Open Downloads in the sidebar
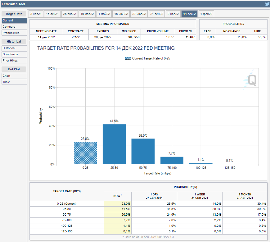 pyautogui.click(x=14, y=54)
